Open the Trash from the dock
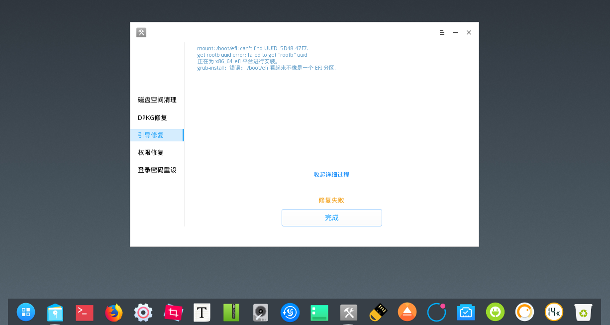The height and width of the screenshot is (325, 610). 583,313
